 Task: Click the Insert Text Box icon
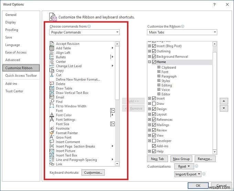[x=52, y=155]
